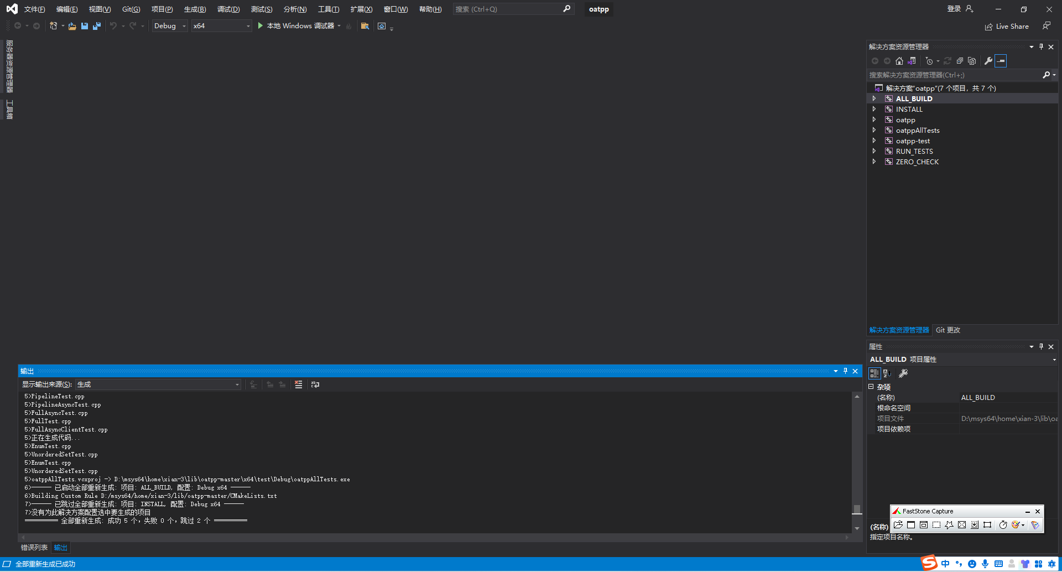Click the Output vertical scrollbar thumb
The height and width of the screenshot is (572, 1062).
click(857, 509)
